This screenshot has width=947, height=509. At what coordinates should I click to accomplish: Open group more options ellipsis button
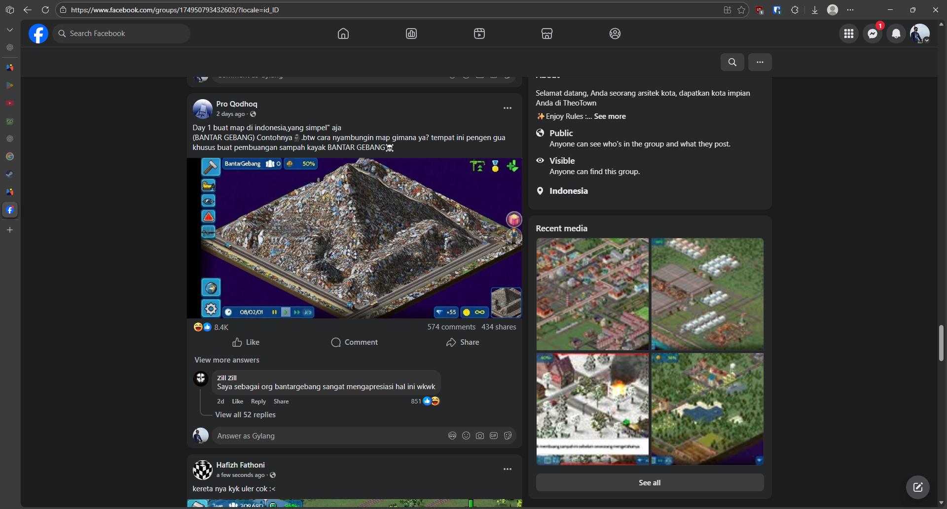click(760, 62)
